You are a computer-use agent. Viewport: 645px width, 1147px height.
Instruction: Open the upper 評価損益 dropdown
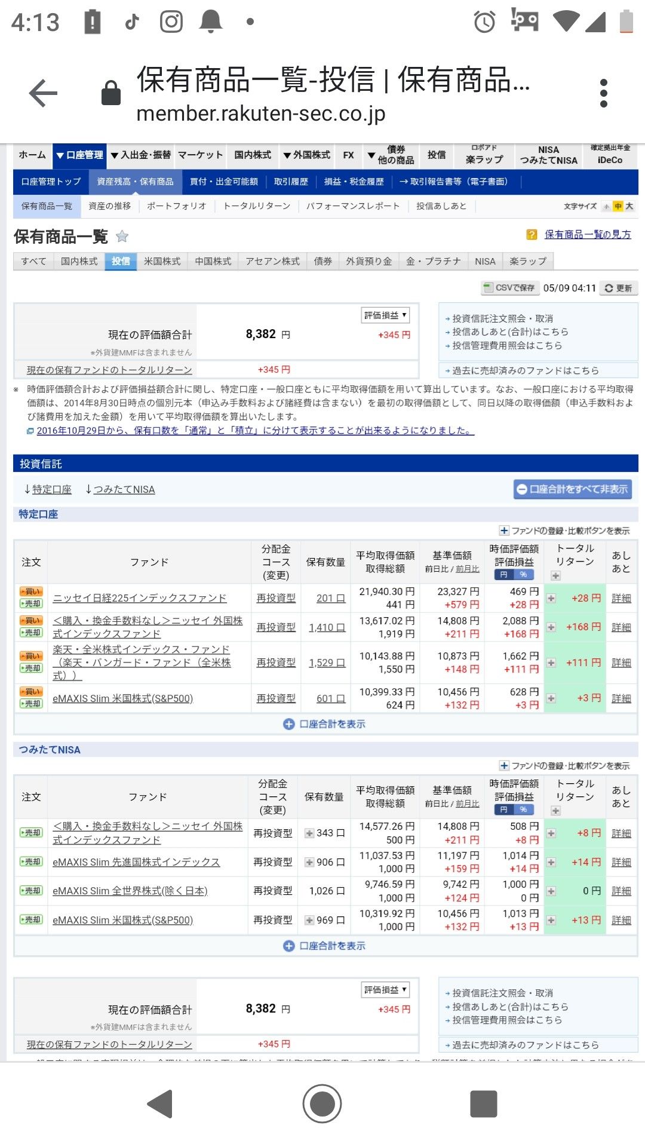coord(385,315)
